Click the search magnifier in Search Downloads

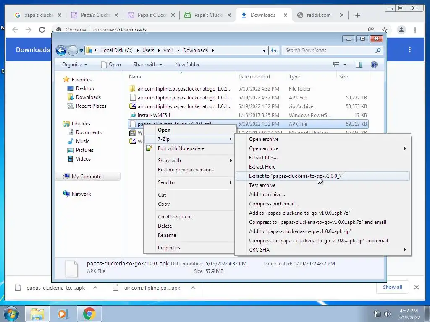(378, 50)
